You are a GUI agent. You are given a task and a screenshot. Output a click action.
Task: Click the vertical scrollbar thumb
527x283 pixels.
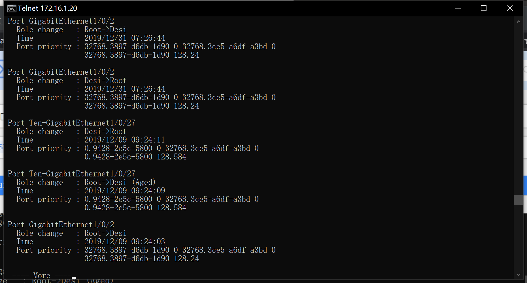(x=518, y=200)
